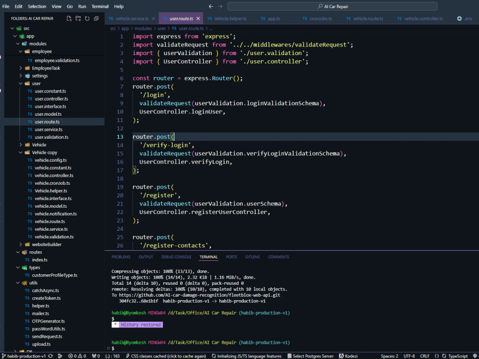The width and height of the screenshot is (479, 359).
Task: Collapse the utils folder
Action: click(18, 283)
